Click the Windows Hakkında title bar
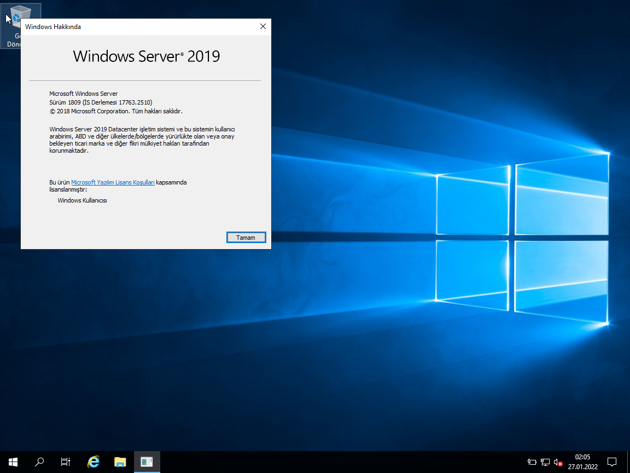The image size is (630, 473). (137, 26)
